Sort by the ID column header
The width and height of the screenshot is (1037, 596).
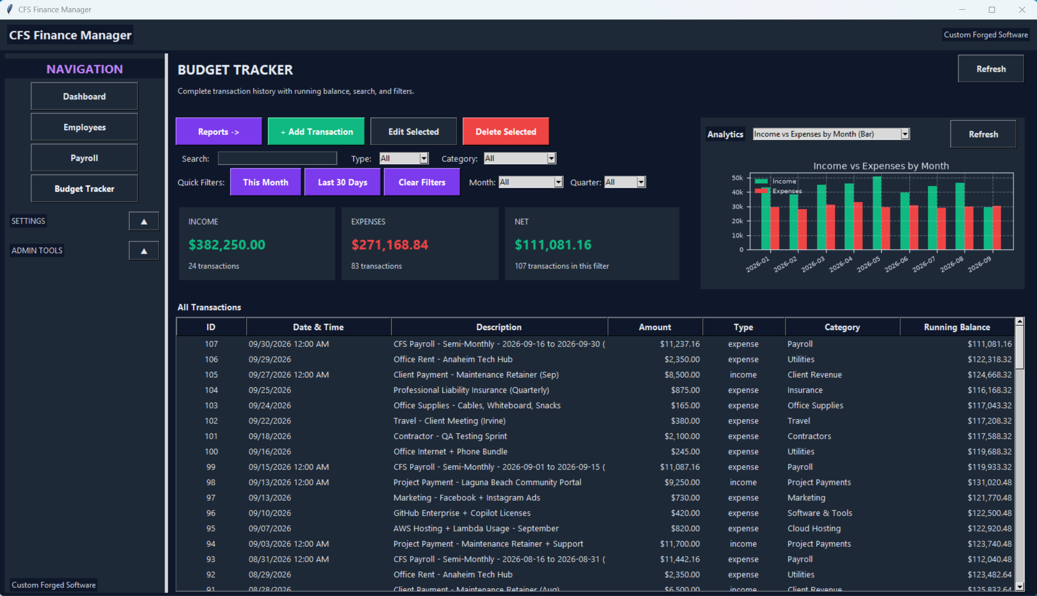(x=211, y=327)
